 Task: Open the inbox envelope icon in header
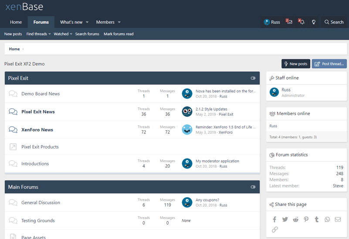point(289,22)
